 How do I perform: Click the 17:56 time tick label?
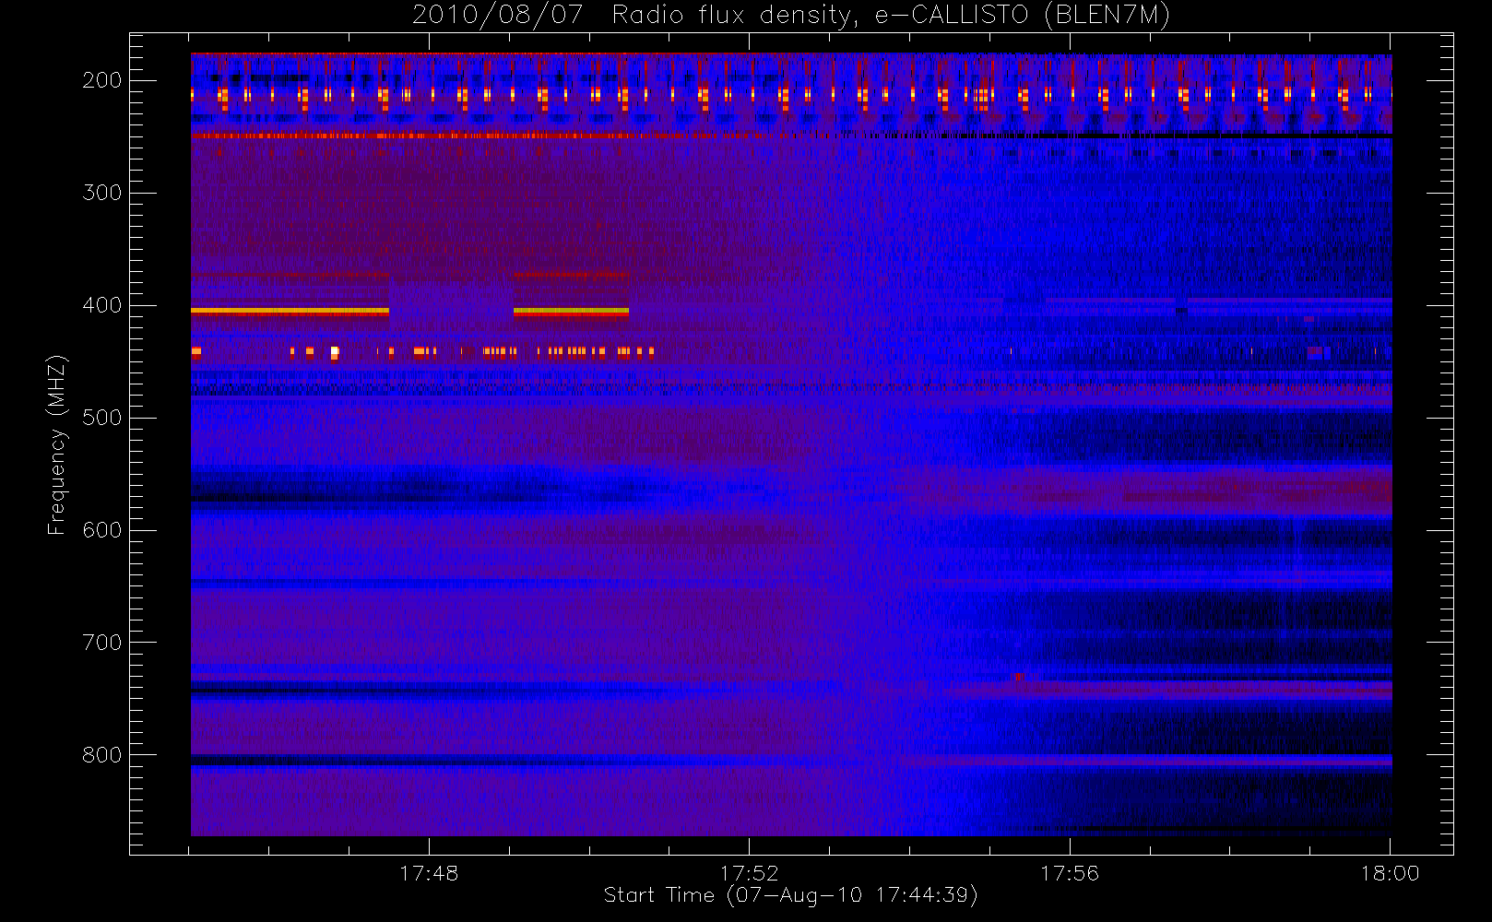click(x=1070, y=872)
